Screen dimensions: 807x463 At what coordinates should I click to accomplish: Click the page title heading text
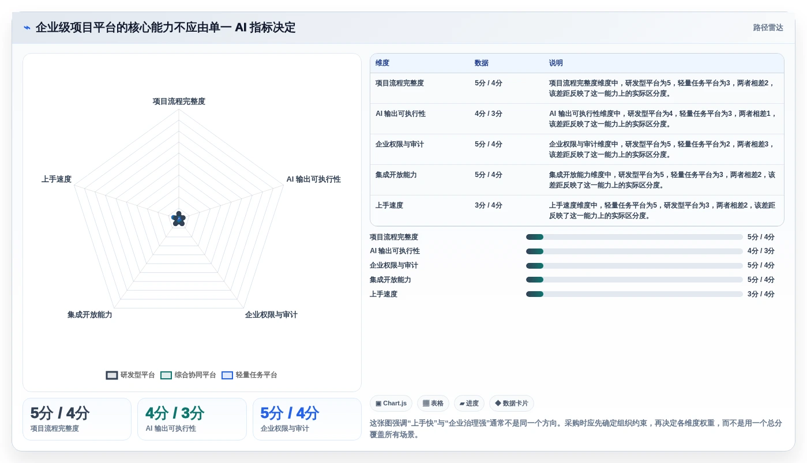coord(166,28)
